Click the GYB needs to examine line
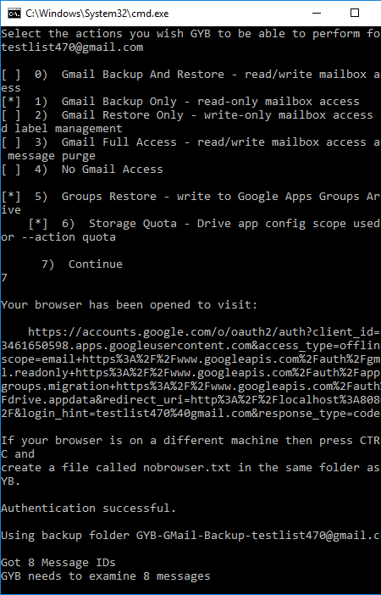 pyautogui.click(x=105, y=576)
